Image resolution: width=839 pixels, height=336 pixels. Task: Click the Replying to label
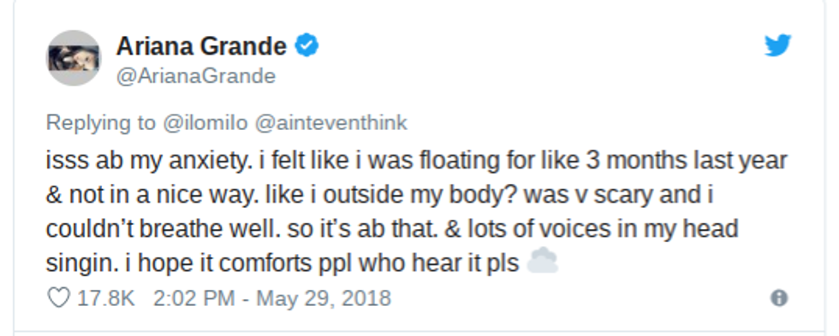click(x=101, y=123)
